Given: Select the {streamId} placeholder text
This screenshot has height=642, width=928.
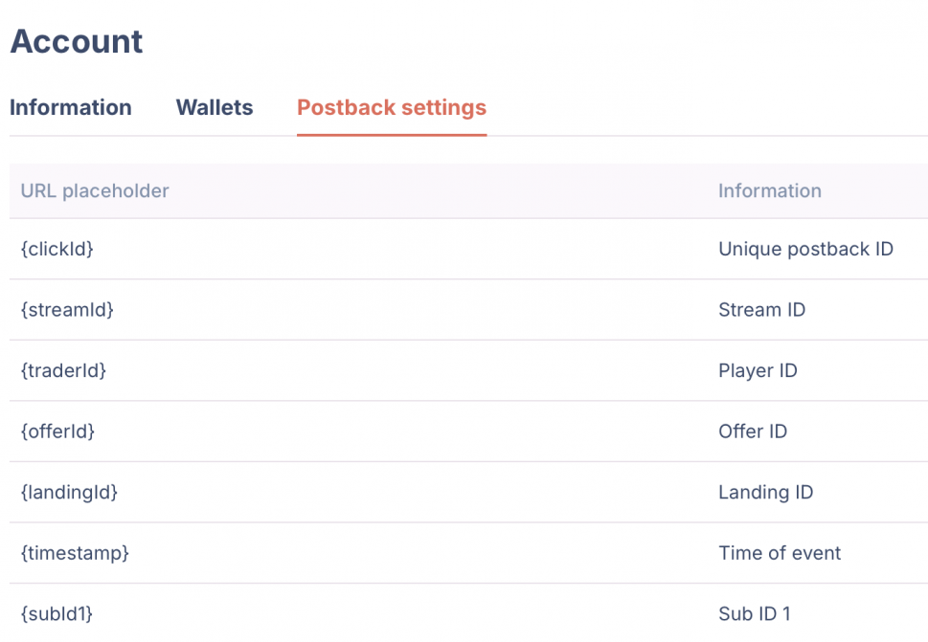Looking at the screenshot, I should pyautogui.click(x=67, y=310).
